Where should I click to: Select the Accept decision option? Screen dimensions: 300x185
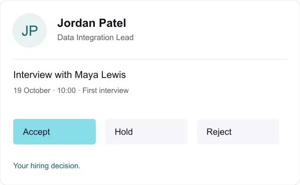(x=55, y=132)
